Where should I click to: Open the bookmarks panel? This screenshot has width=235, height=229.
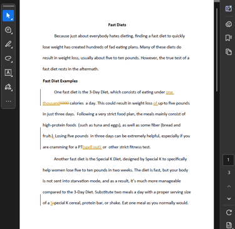coord(229,38)
